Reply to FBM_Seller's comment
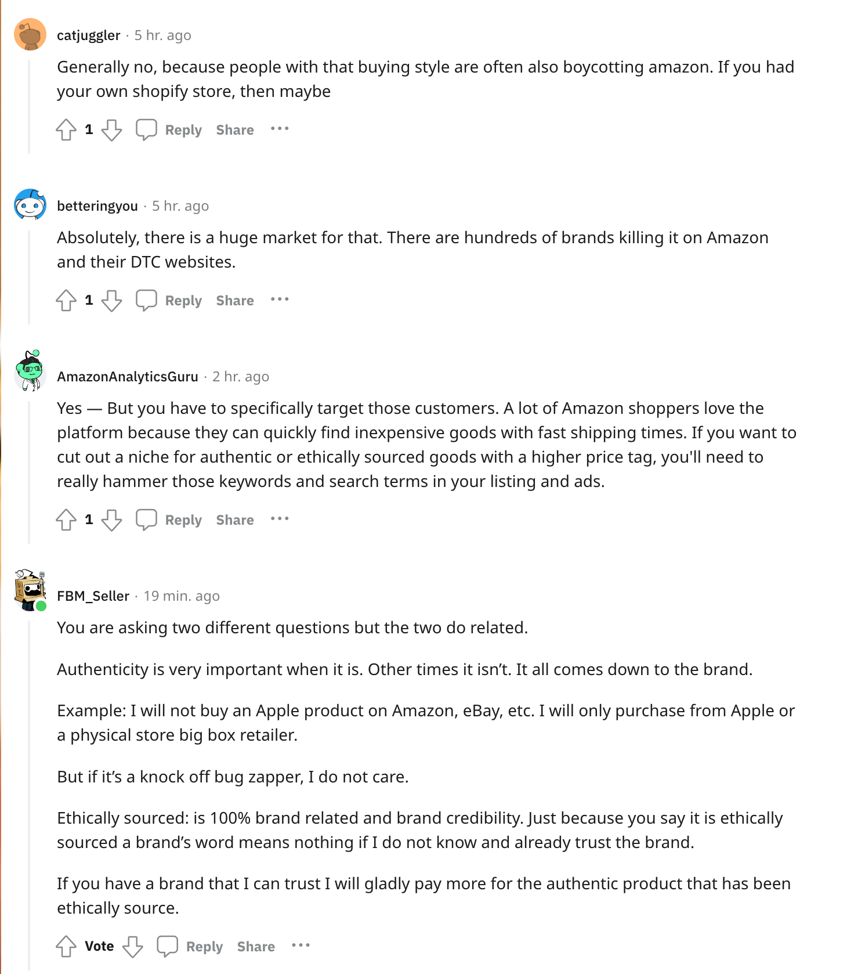 190,946
